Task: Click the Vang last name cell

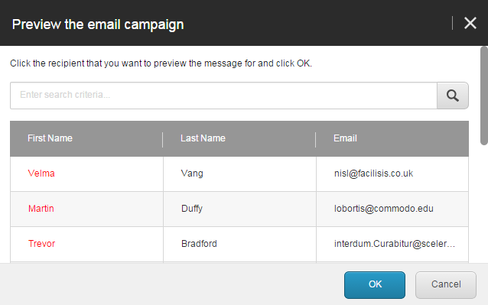Action: (239, 174)
